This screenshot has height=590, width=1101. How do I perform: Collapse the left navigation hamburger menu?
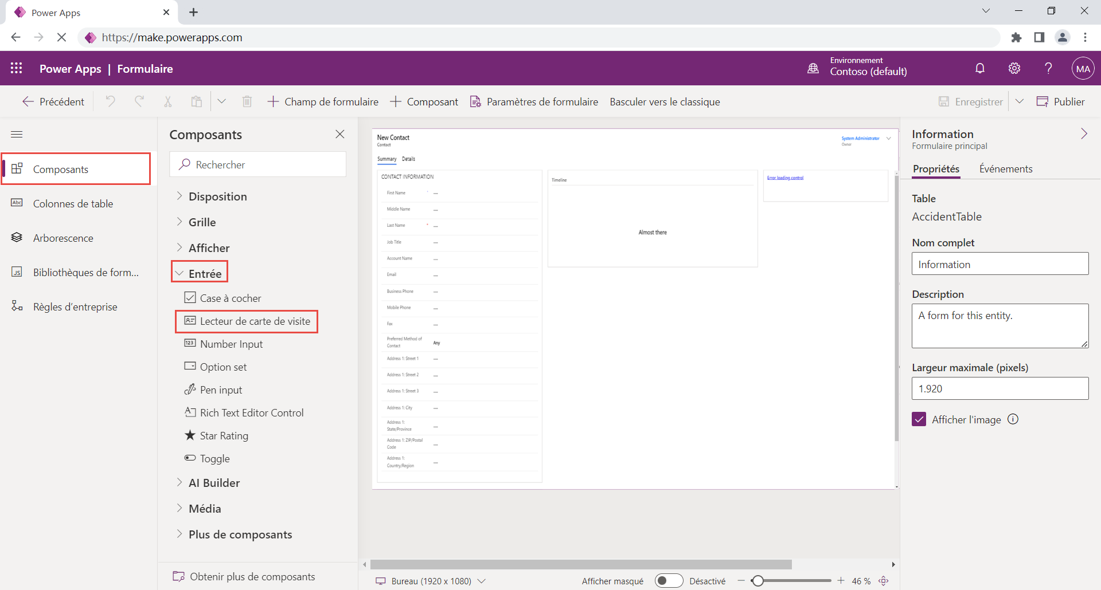tap(17, 134)
